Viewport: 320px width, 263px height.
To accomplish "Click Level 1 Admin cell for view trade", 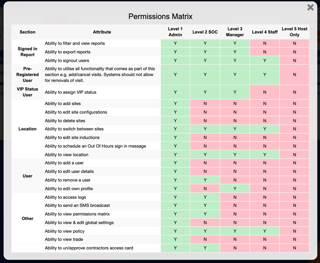I will (x=175, y=239).
